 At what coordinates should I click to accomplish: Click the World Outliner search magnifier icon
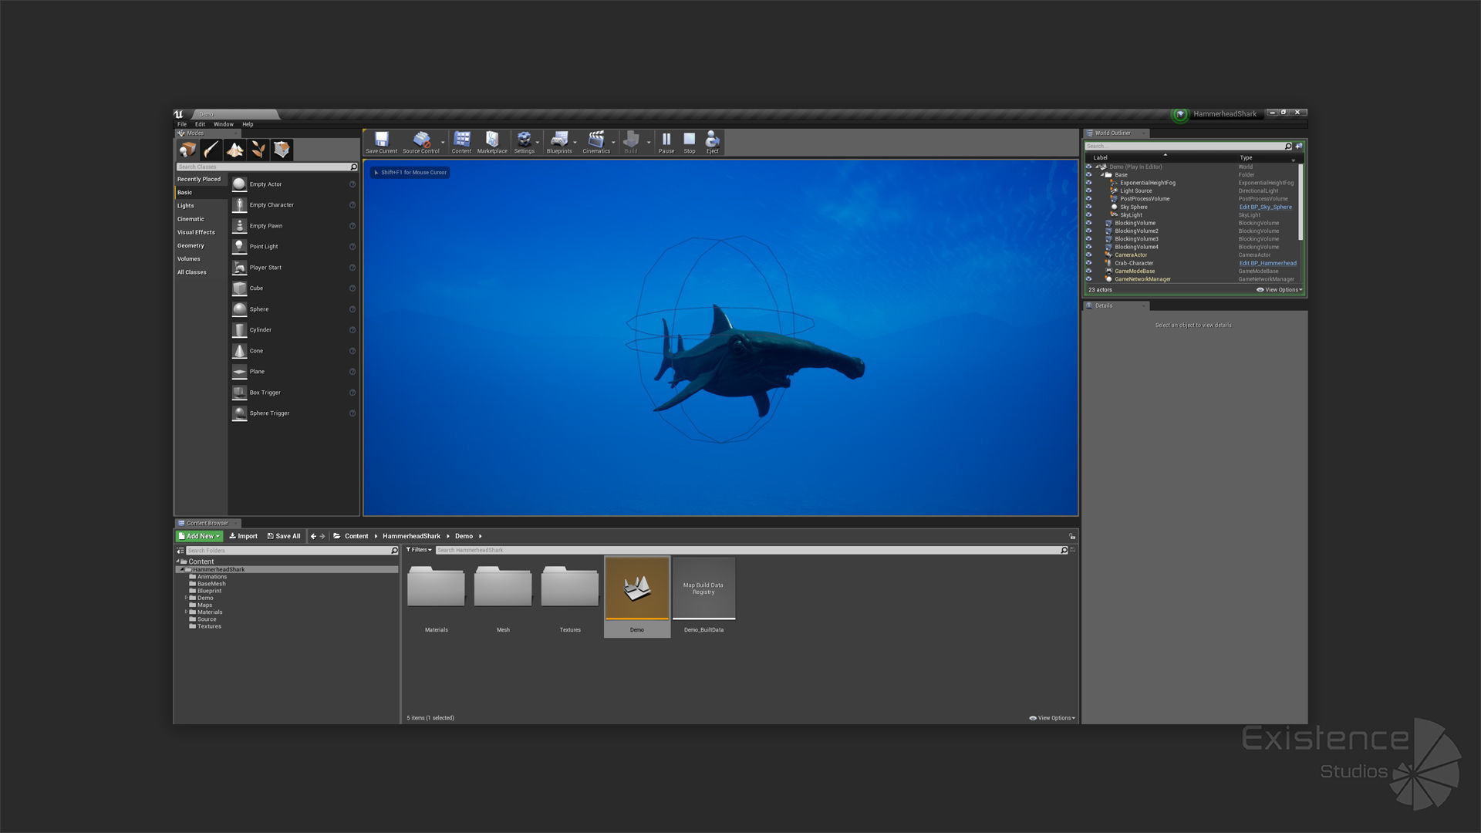click(x=1287, y=146)
